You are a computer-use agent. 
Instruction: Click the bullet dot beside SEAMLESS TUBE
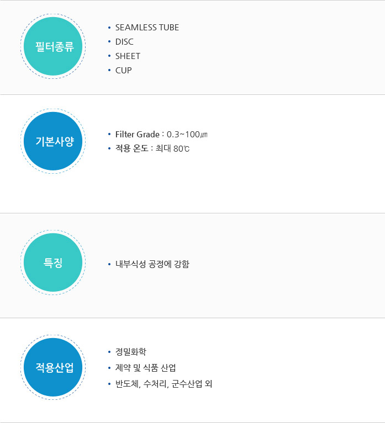click(x=109, y=28)
